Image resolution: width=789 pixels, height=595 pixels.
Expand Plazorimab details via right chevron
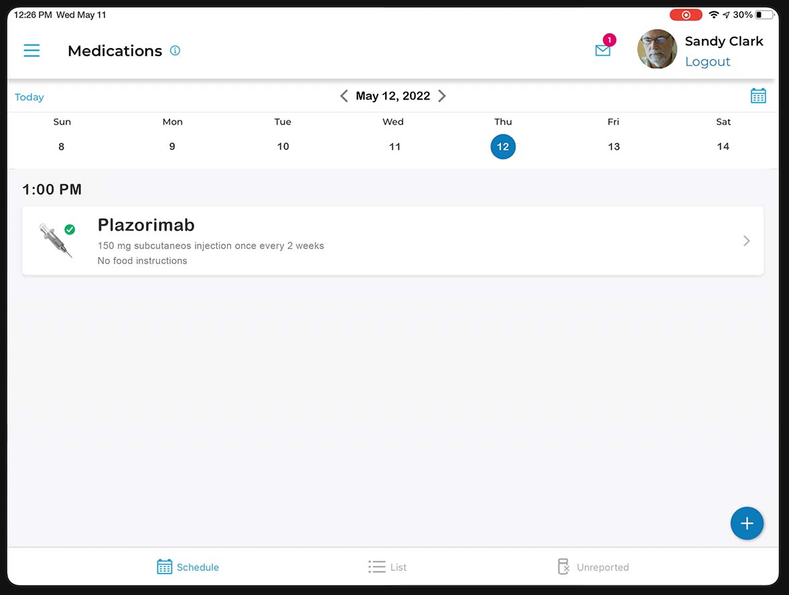click(x=745, y=241)
